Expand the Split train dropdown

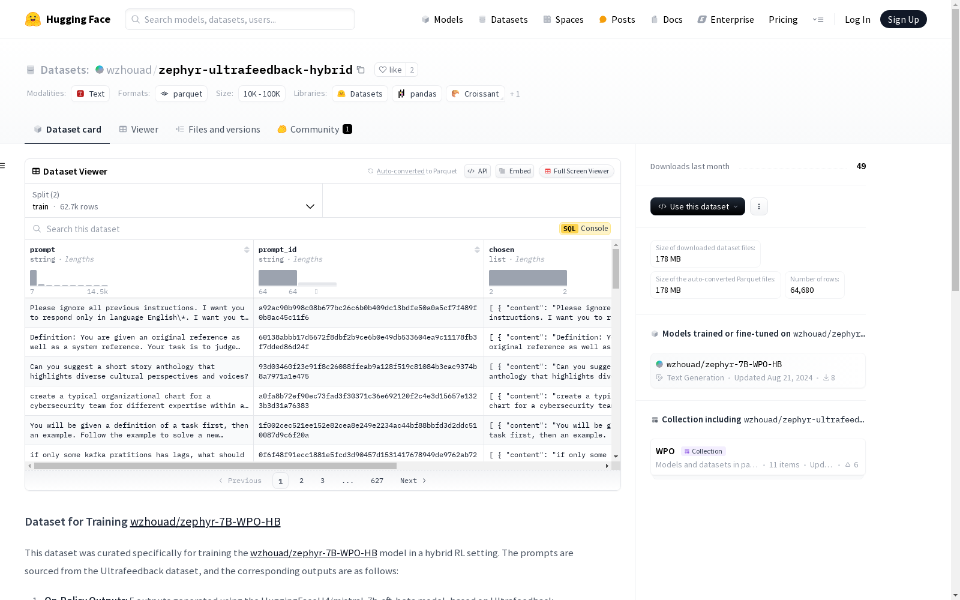174,200
